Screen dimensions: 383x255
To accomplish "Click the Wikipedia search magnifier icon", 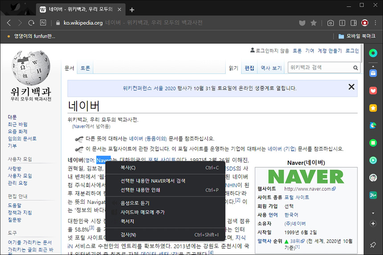I will click(x=355, y=68).
